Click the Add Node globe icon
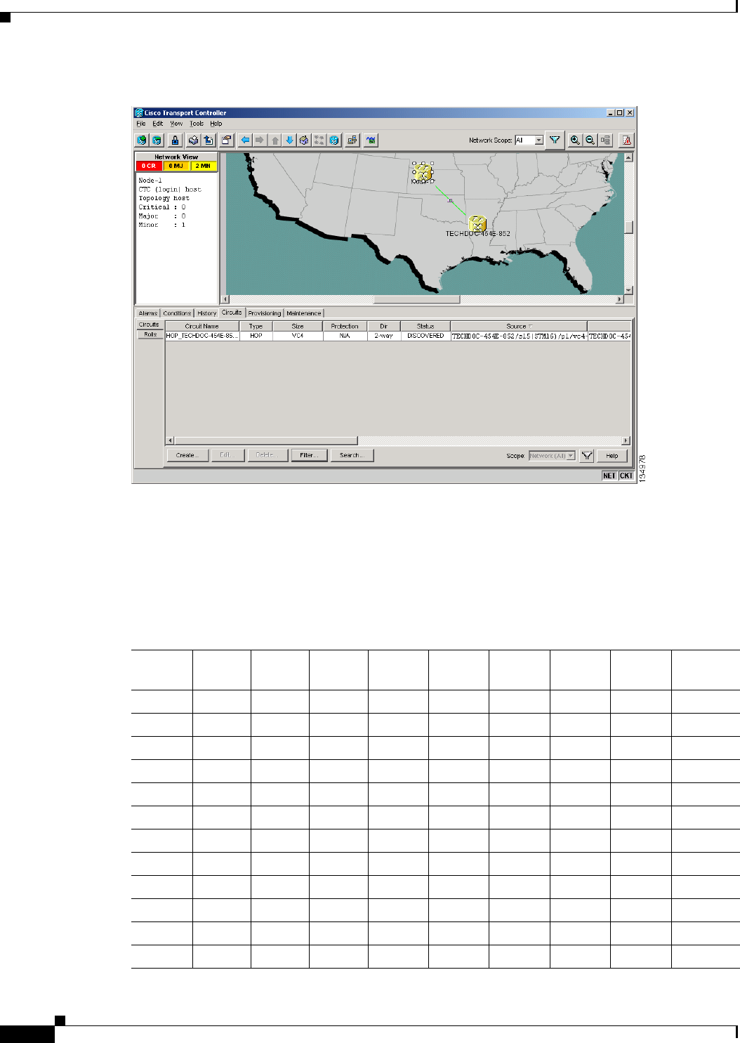740x1043 pixels. (x=142, y=140)
